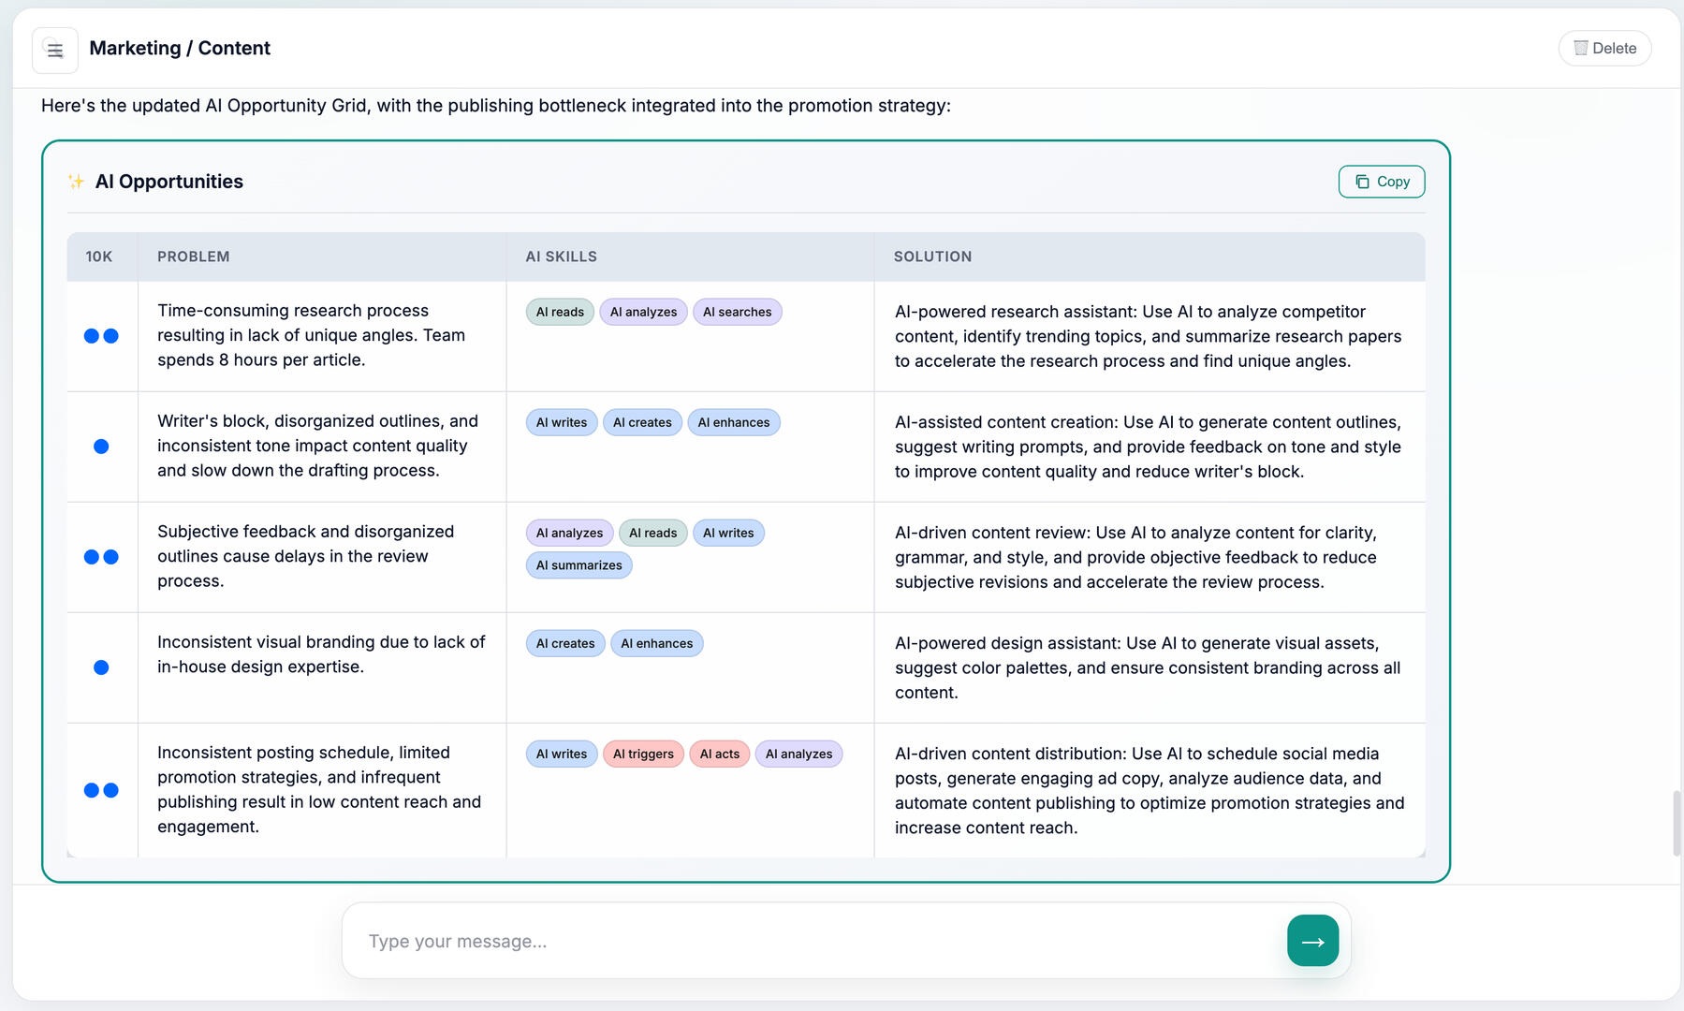Click the 'AI triggers' skill tag

click(x=643, y=754)
